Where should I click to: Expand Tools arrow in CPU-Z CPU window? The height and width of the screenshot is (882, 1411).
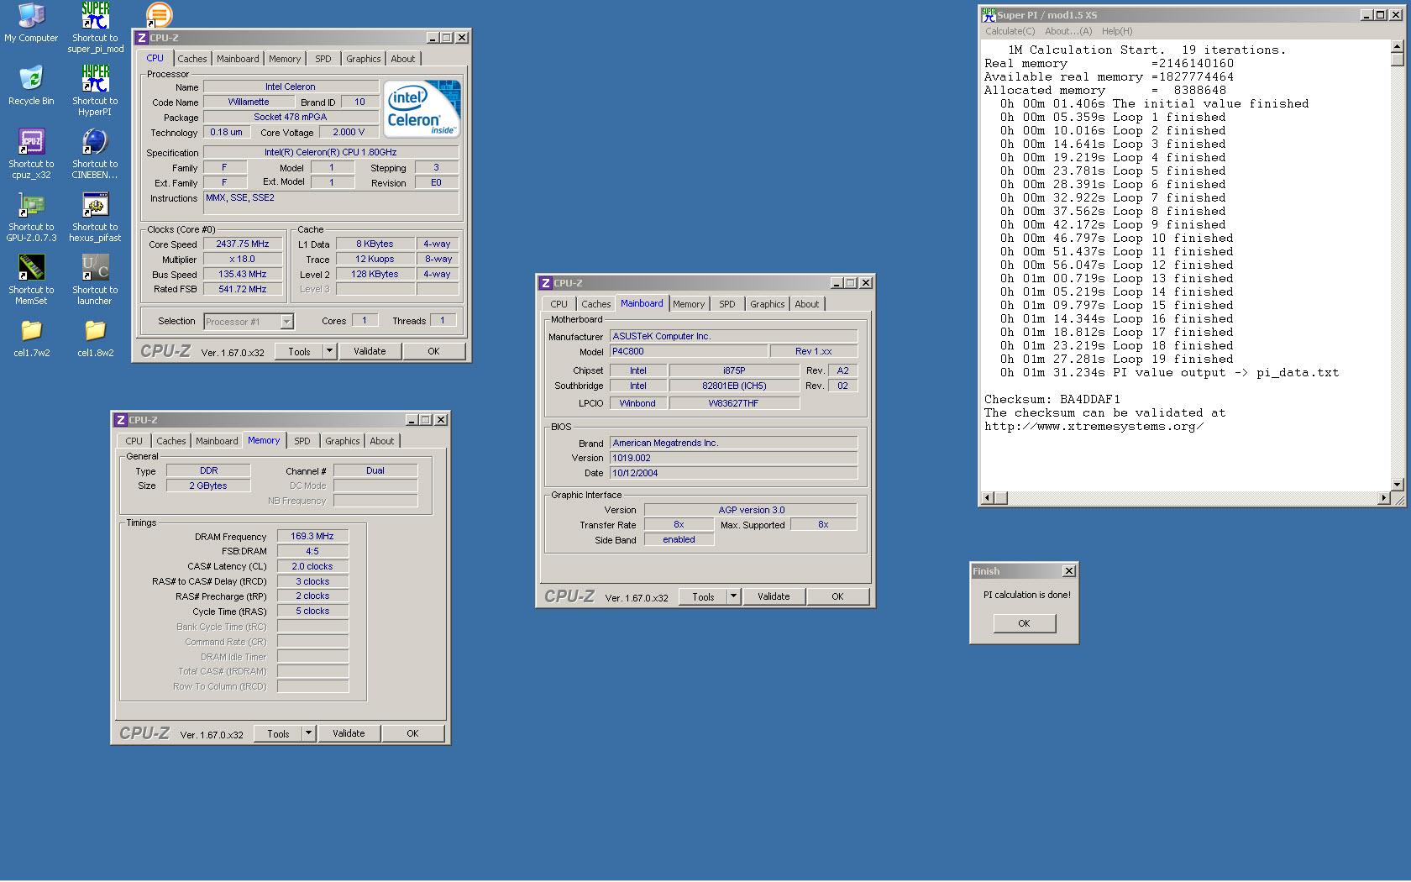pos(329,351)
